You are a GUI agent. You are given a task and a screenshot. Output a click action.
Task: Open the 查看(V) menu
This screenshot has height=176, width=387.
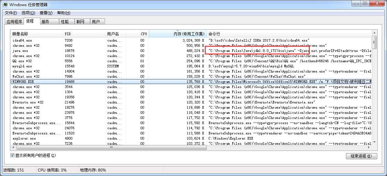(46, 13)
